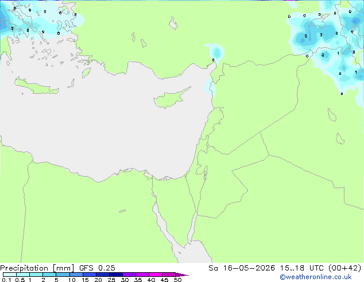Click the 'Precipitation [mm]' title text
Image resolution: width=364 pixels, height=282 pixels.
coord(37,268)
